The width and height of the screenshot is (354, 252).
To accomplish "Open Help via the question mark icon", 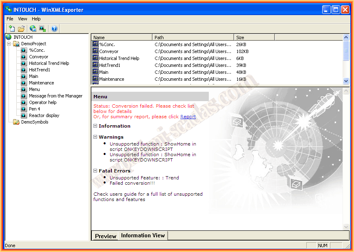I will pos(54,29).
